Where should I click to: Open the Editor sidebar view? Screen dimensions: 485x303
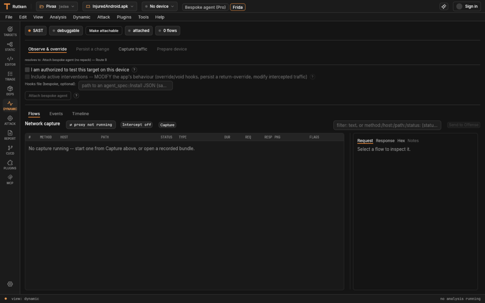point(10,61)
